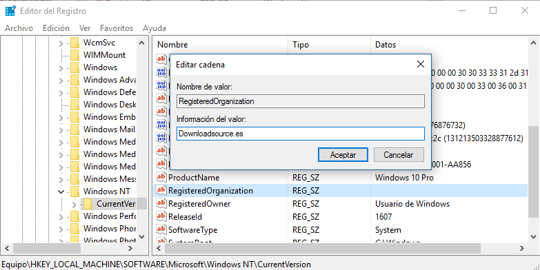
Task: Click the tree pane scroll down arrow
Action: (x=141, y=237)
